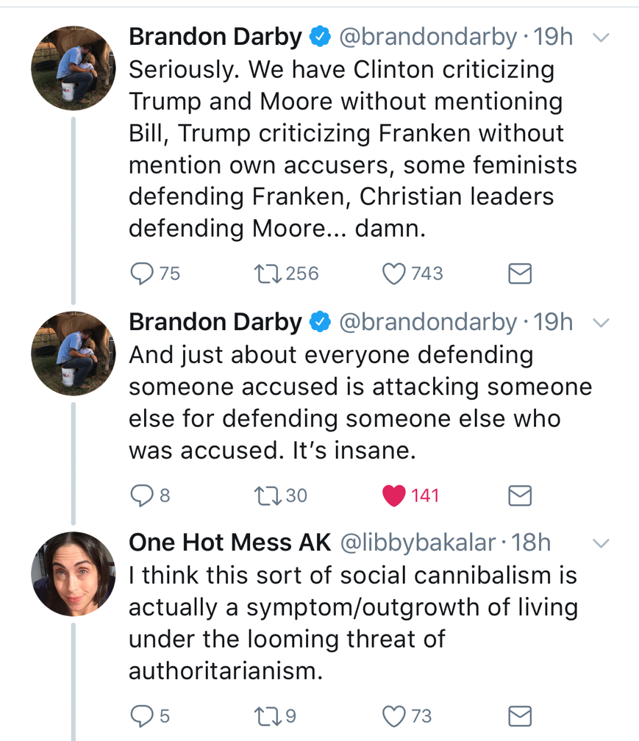Open dropdown chevron on One Hot Mess AK tweet

[x=601, y=543]
